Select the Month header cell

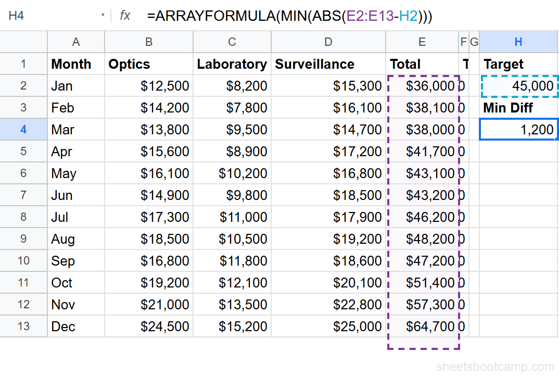pyautogui.click(x=76, y=64)
